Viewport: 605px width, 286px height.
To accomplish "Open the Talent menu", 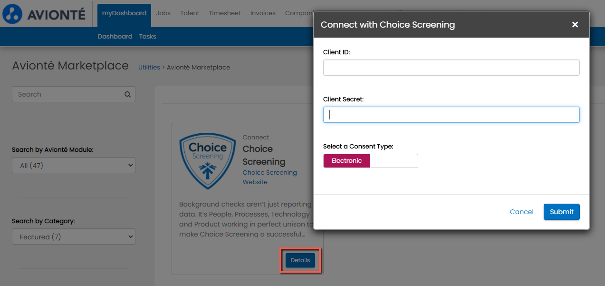I will (x=190, y=13).
